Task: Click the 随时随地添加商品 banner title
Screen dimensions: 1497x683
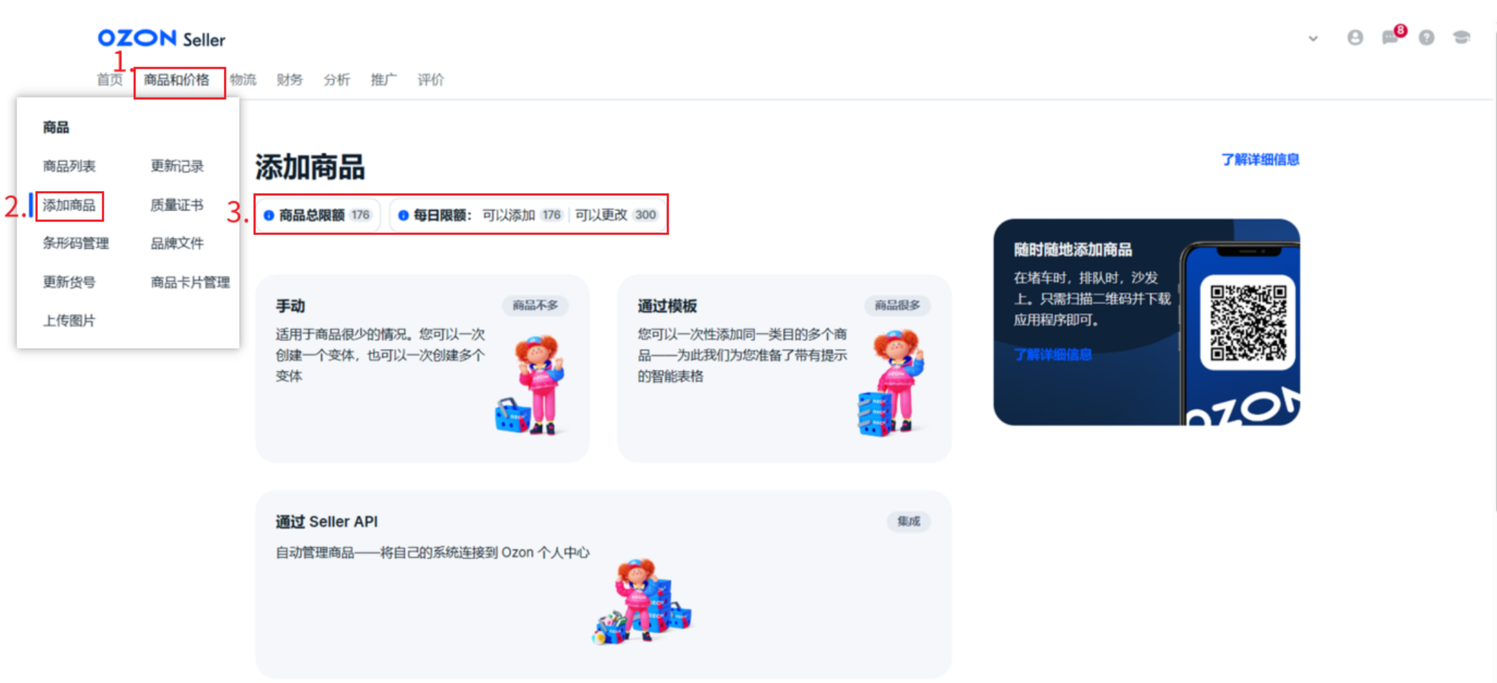Action: (1073, 250)
